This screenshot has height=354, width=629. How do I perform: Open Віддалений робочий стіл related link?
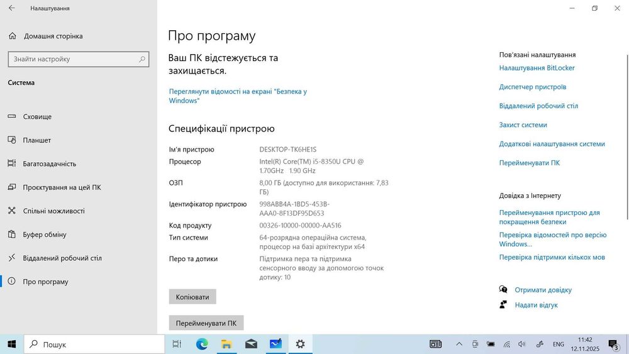tap(538, 106)
